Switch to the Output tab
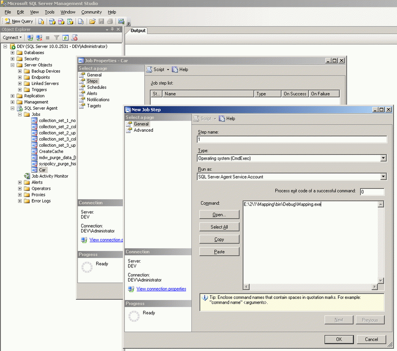397x351 pixels. point(138,31)
